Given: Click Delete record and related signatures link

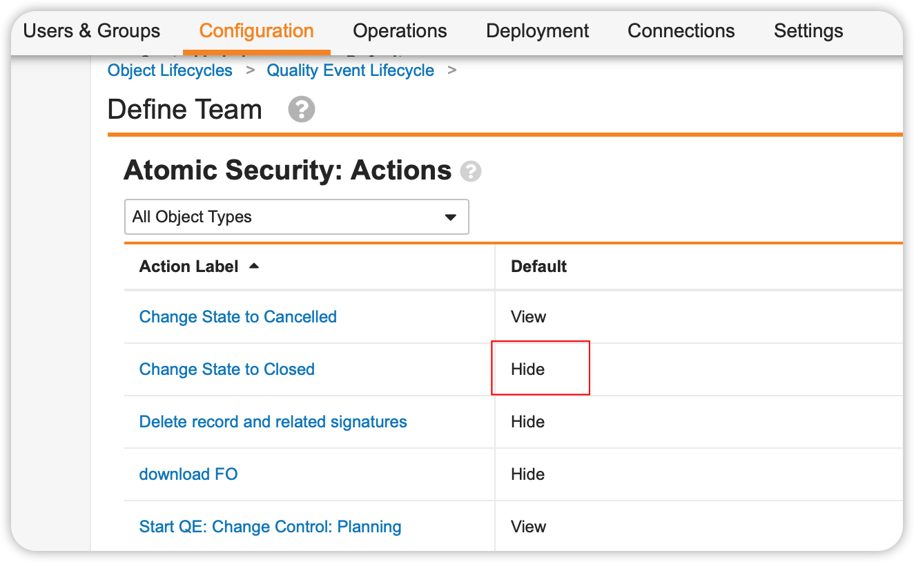Looking at the screenshot, I should [x=273, y=422].
